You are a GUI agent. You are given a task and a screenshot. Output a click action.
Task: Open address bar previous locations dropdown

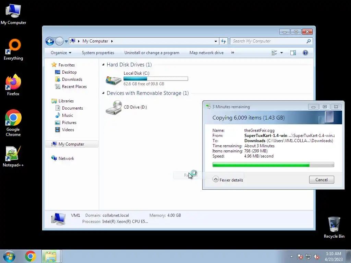(x=216, y=41)
